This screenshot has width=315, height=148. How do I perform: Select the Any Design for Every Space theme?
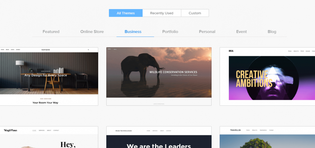[x=49, y=76]
